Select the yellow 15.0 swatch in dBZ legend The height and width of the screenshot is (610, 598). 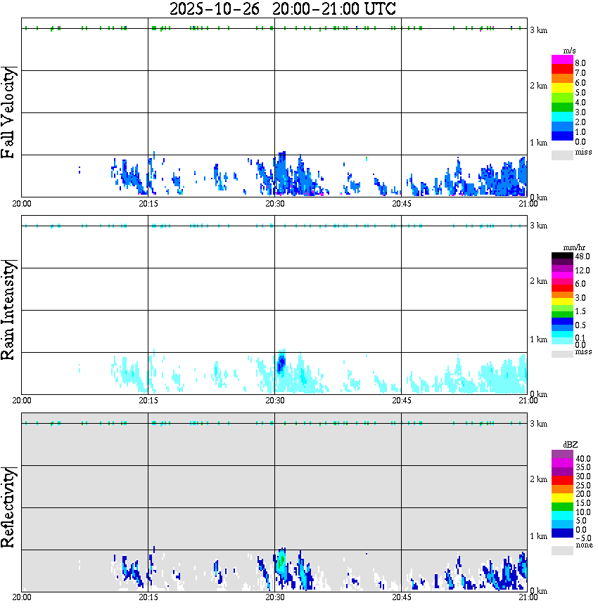[x=562, y=498]
